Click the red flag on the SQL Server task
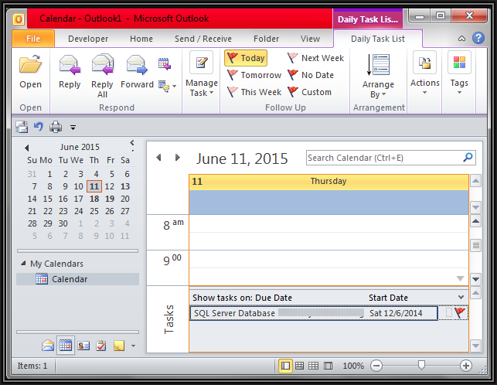The image size is (497, 385). pos(460,312)
